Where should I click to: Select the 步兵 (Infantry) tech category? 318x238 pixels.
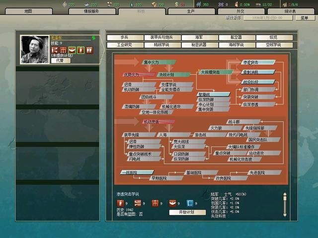[124, 37]
